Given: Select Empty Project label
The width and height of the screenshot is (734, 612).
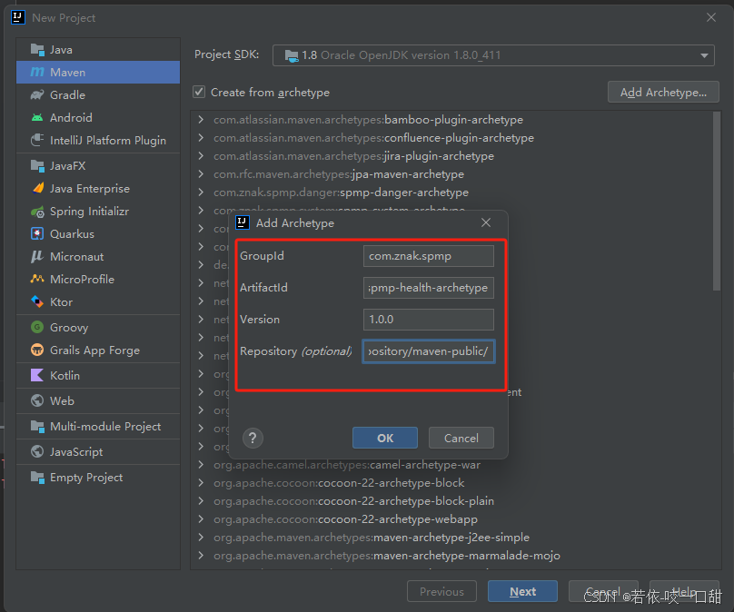Looking at the screenshot, I should tap(86, 478).
